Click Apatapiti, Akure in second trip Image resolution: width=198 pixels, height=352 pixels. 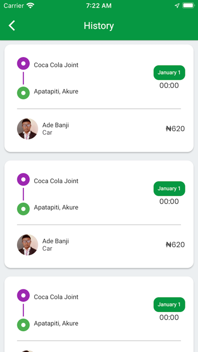tap(56, 207)
